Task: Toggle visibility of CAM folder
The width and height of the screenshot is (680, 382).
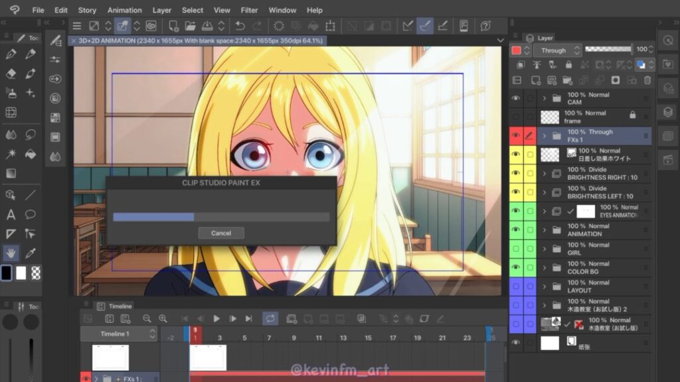Action: coord(515,98)
